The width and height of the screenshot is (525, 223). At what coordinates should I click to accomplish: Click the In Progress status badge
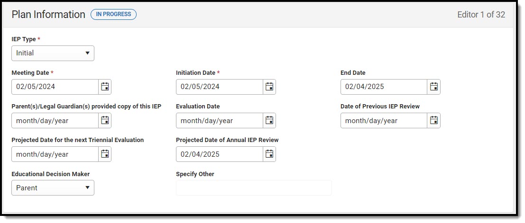click(x=113, y=14)
